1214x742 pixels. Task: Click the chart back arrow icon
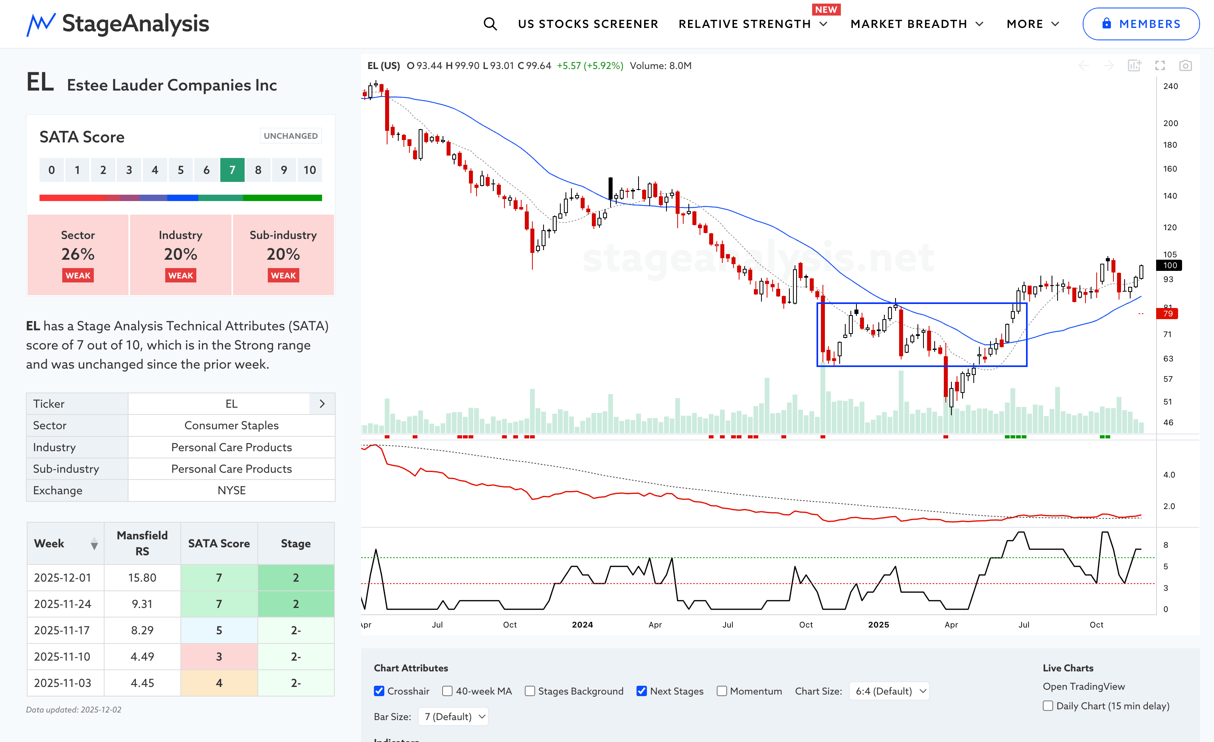coord(1084,65)
